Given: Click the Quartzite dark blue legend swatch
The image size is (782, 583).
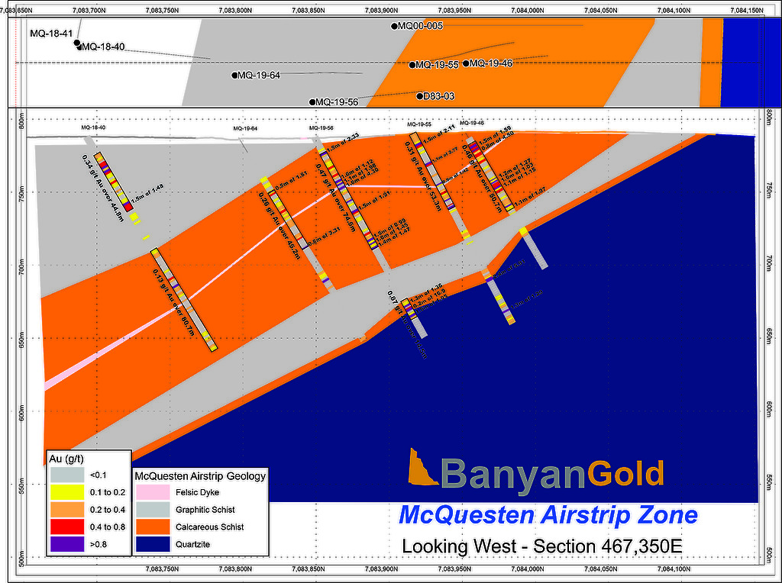Looking at the screenshot, I should point(152,544).
